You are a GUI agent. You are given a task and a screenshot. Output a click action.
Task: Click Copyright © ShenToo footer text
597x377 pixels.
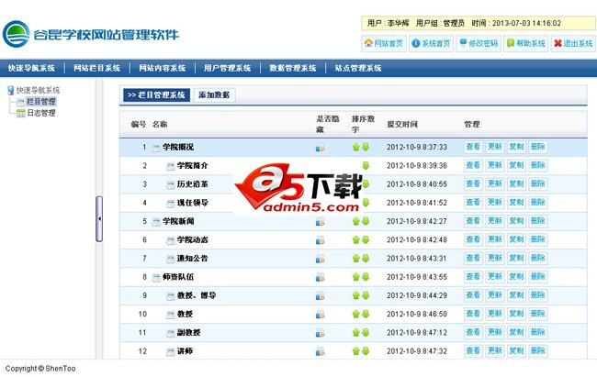[x=40, y=369]
